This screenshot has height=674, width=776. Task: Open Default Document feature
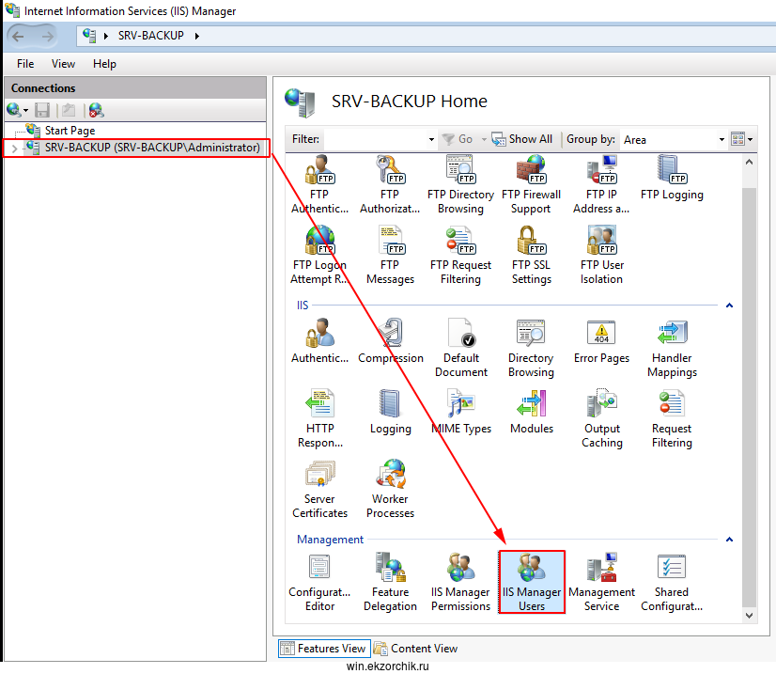pyautogui.click(x=460, y=348)
